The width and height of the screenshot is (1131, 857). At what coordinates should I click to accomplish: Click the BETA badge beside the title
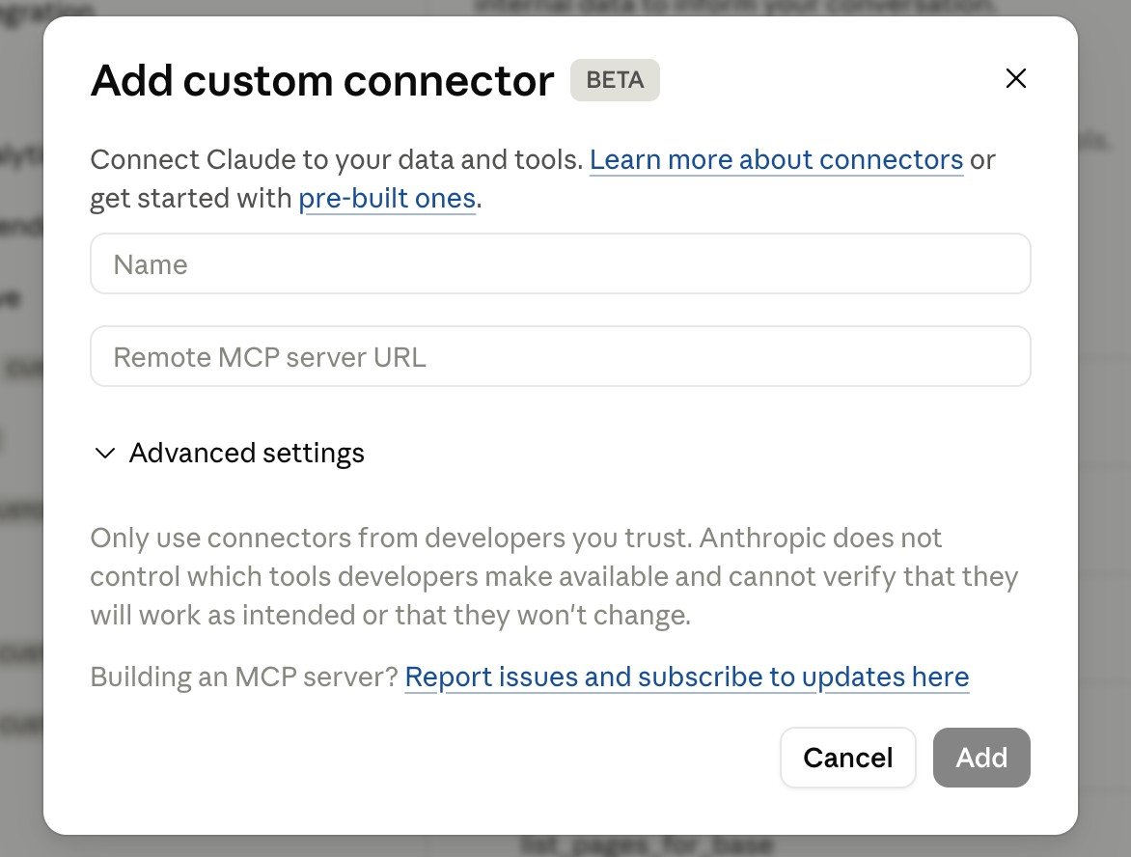615,80
